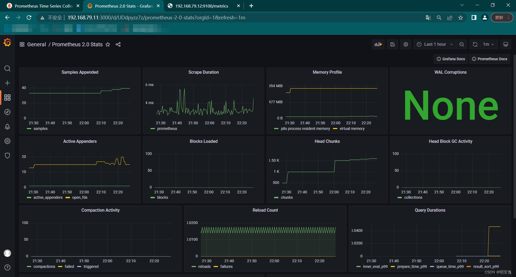Toggle the inner_eval_p99 legend series
Viewport: 516px width, 277px height.
[x=375, y=267]
